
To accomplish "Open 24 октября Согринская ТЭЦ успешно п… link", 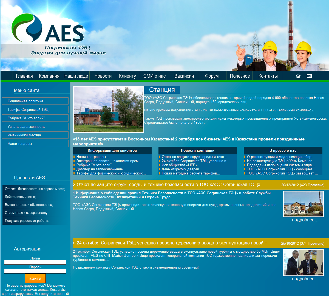I will (x=195, y=161).
